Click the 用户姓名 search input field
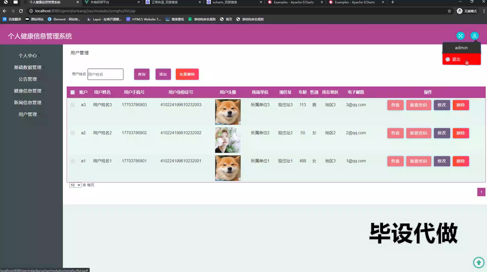487x272 pixels. point(105,74)
